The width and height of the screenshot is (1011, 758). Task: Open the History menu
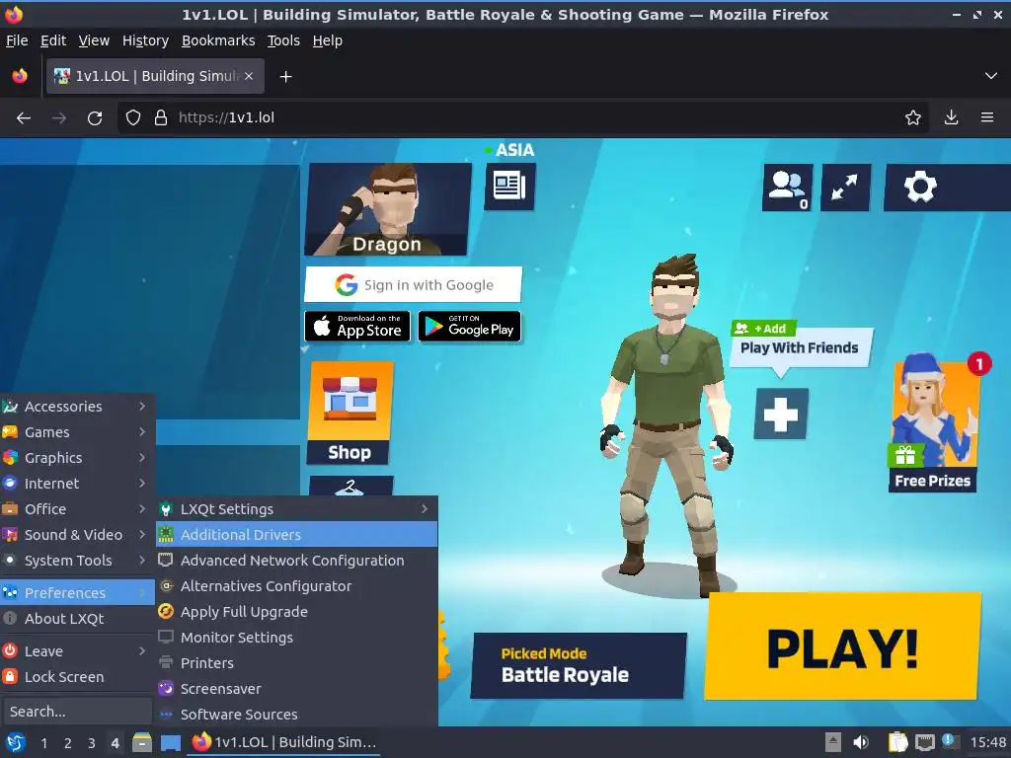(x=145, y=40)
